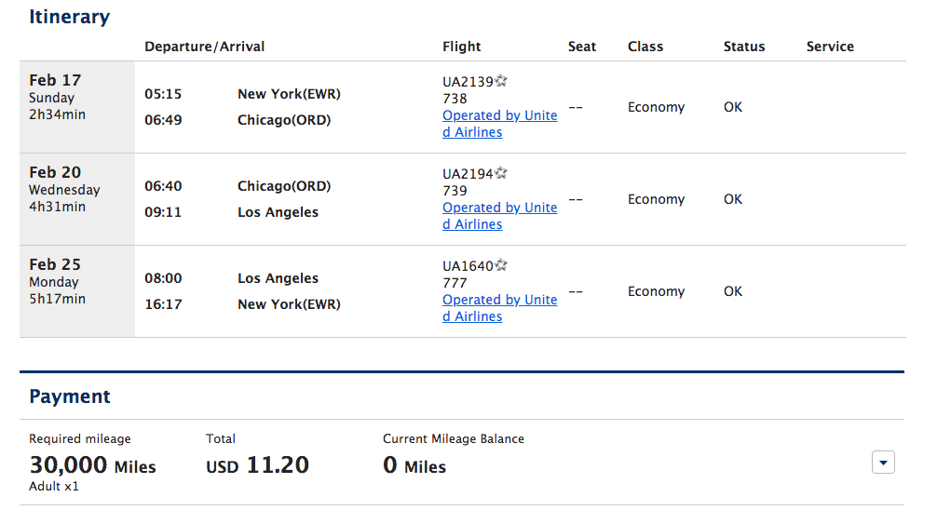The image size is (937, 524).
Task: Click the Itinerary section heading
Action: [x=70, y=17]
